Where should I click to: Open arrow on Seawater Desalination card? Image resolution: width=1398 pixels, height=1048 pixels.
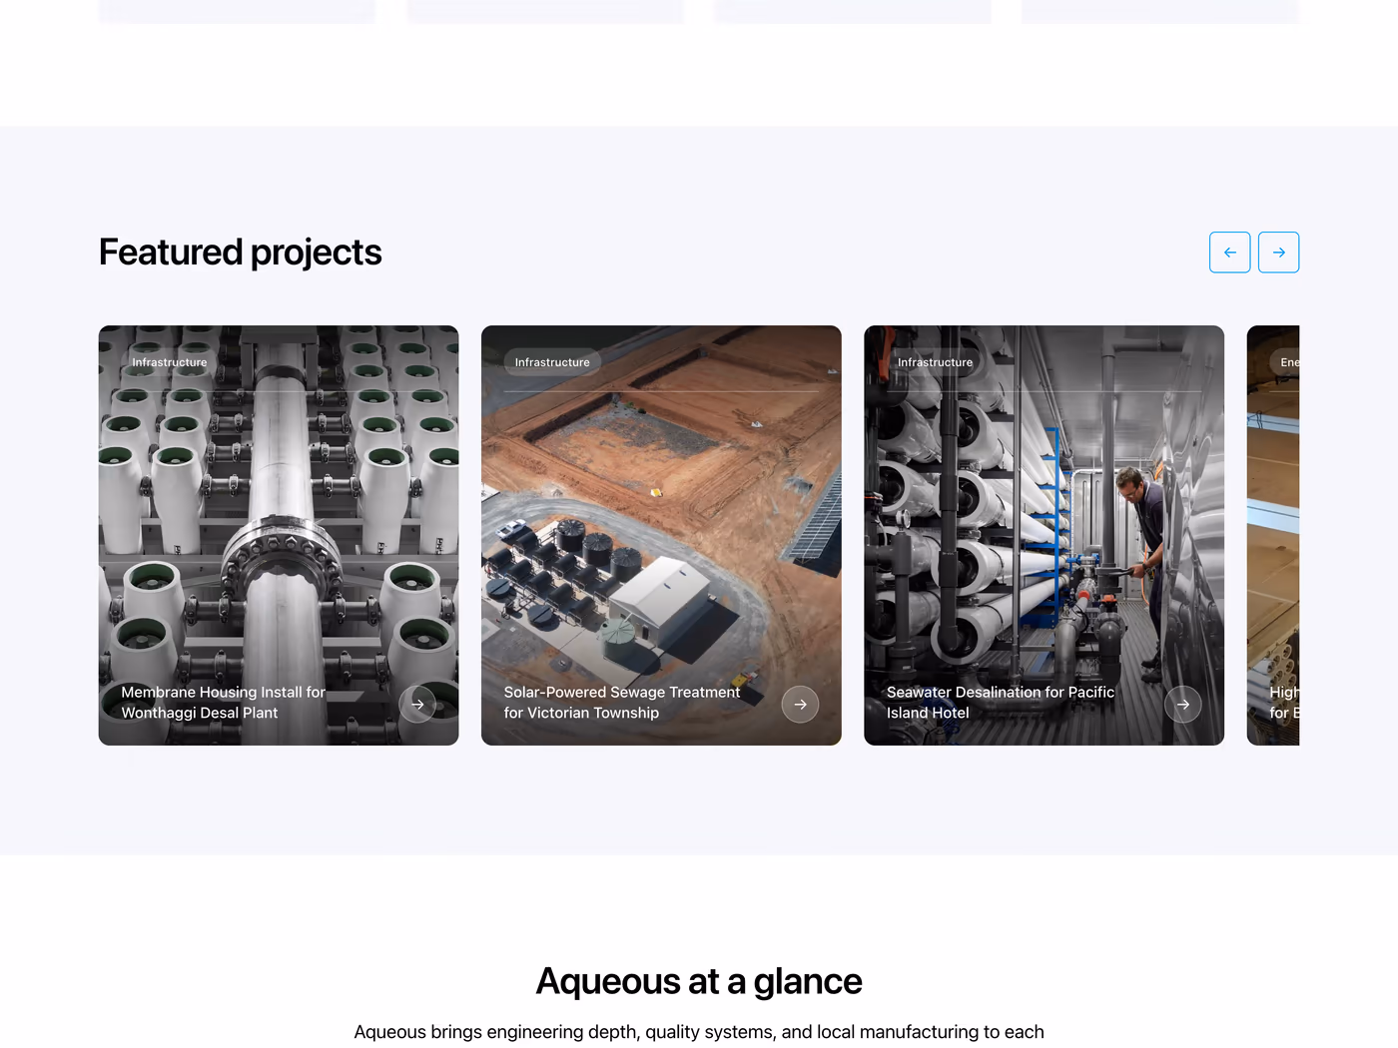pos(1182,705)
